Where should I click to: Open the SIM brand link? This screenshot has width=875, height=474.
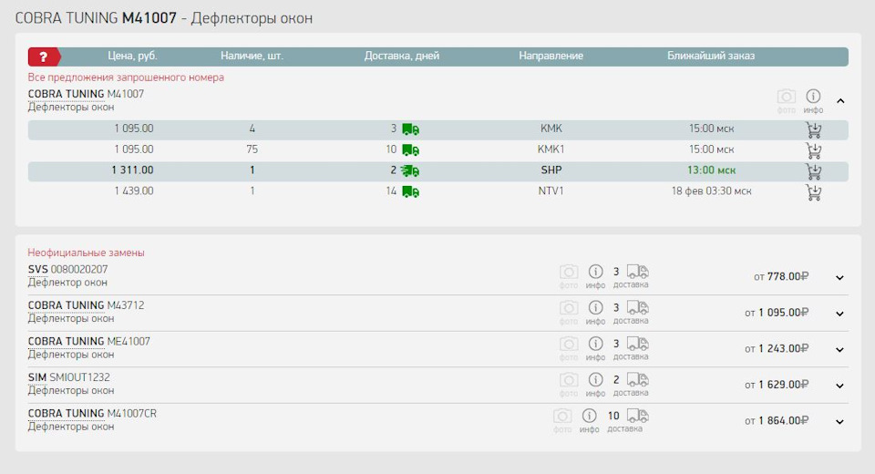[x=36, y=377]
